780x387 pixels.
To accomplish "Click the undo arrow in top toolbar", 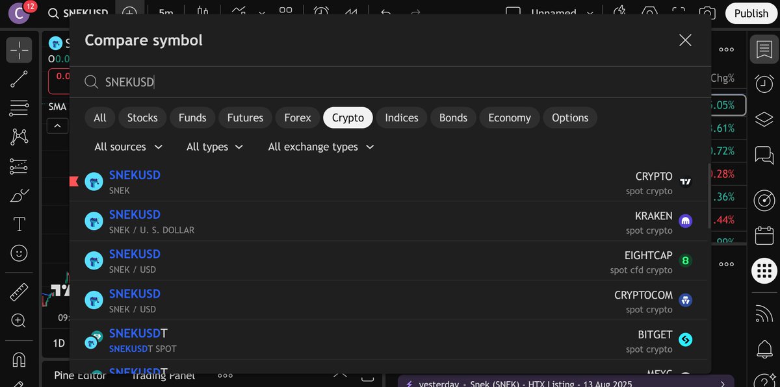I will click(385, 13).
